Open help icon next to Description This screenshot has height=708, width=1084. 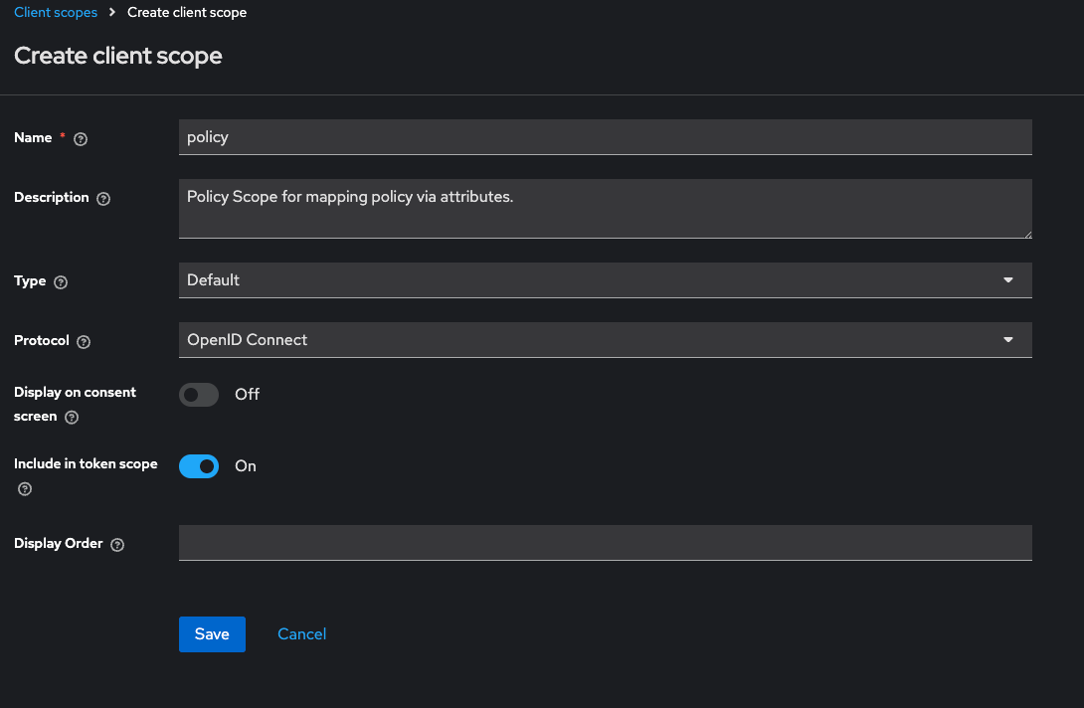[103, 199]
